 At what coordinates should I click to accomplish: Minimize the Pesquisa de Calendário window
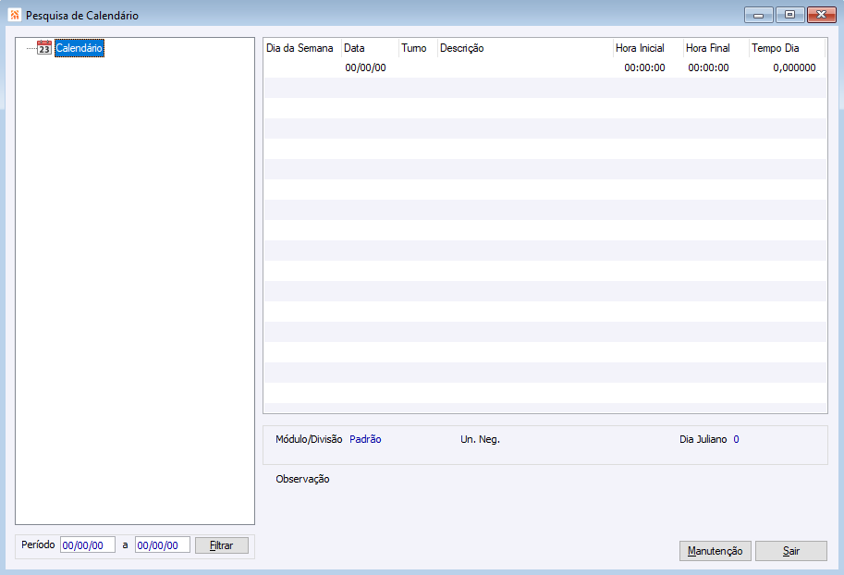tap(758, 15)
